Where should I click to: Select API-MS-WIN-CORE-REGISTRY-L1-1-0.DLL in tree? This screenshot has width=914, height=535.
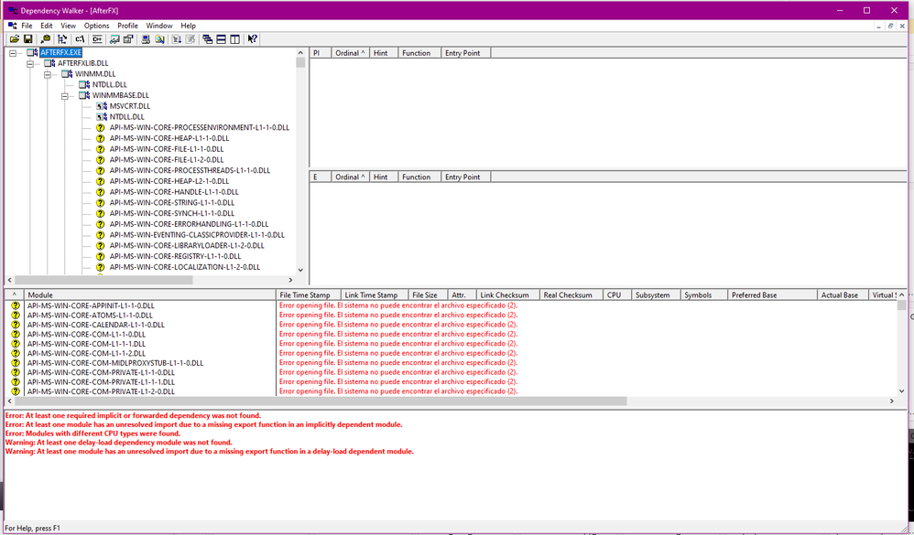175,256
